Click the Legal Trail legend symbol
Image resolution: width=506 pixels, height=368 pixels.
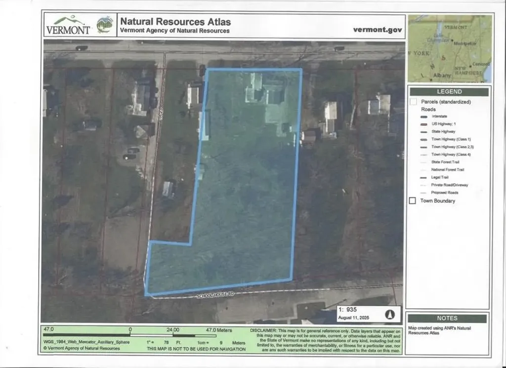pyautogui.click(x=423, y=177)
